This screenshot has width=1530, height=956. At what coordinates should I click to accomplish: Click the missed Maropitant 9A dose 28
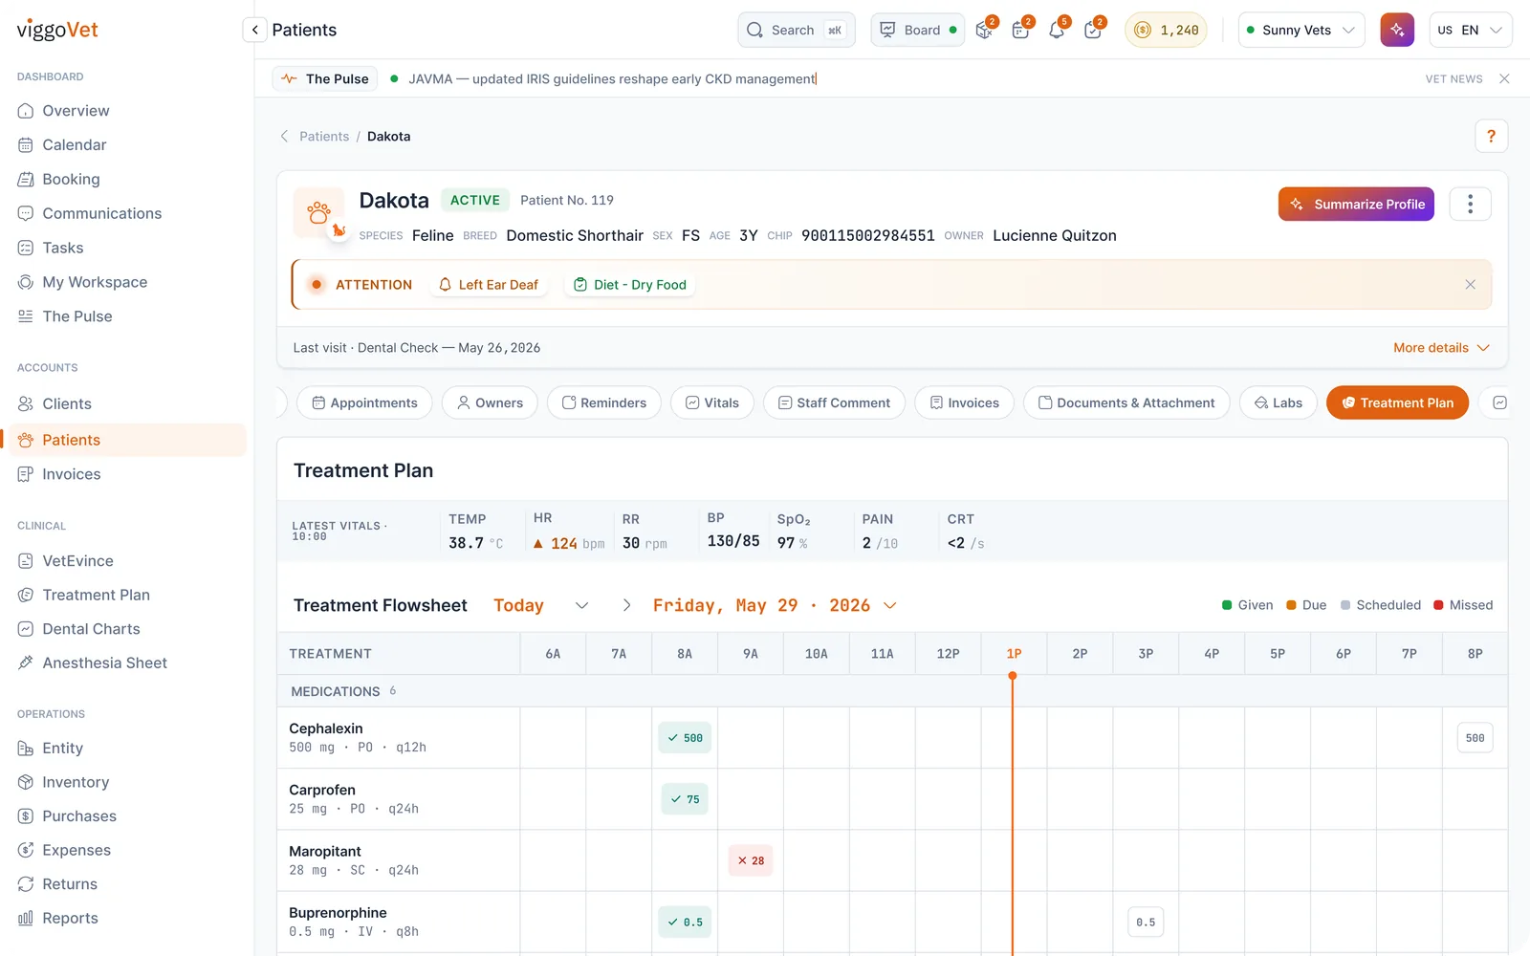751,860
